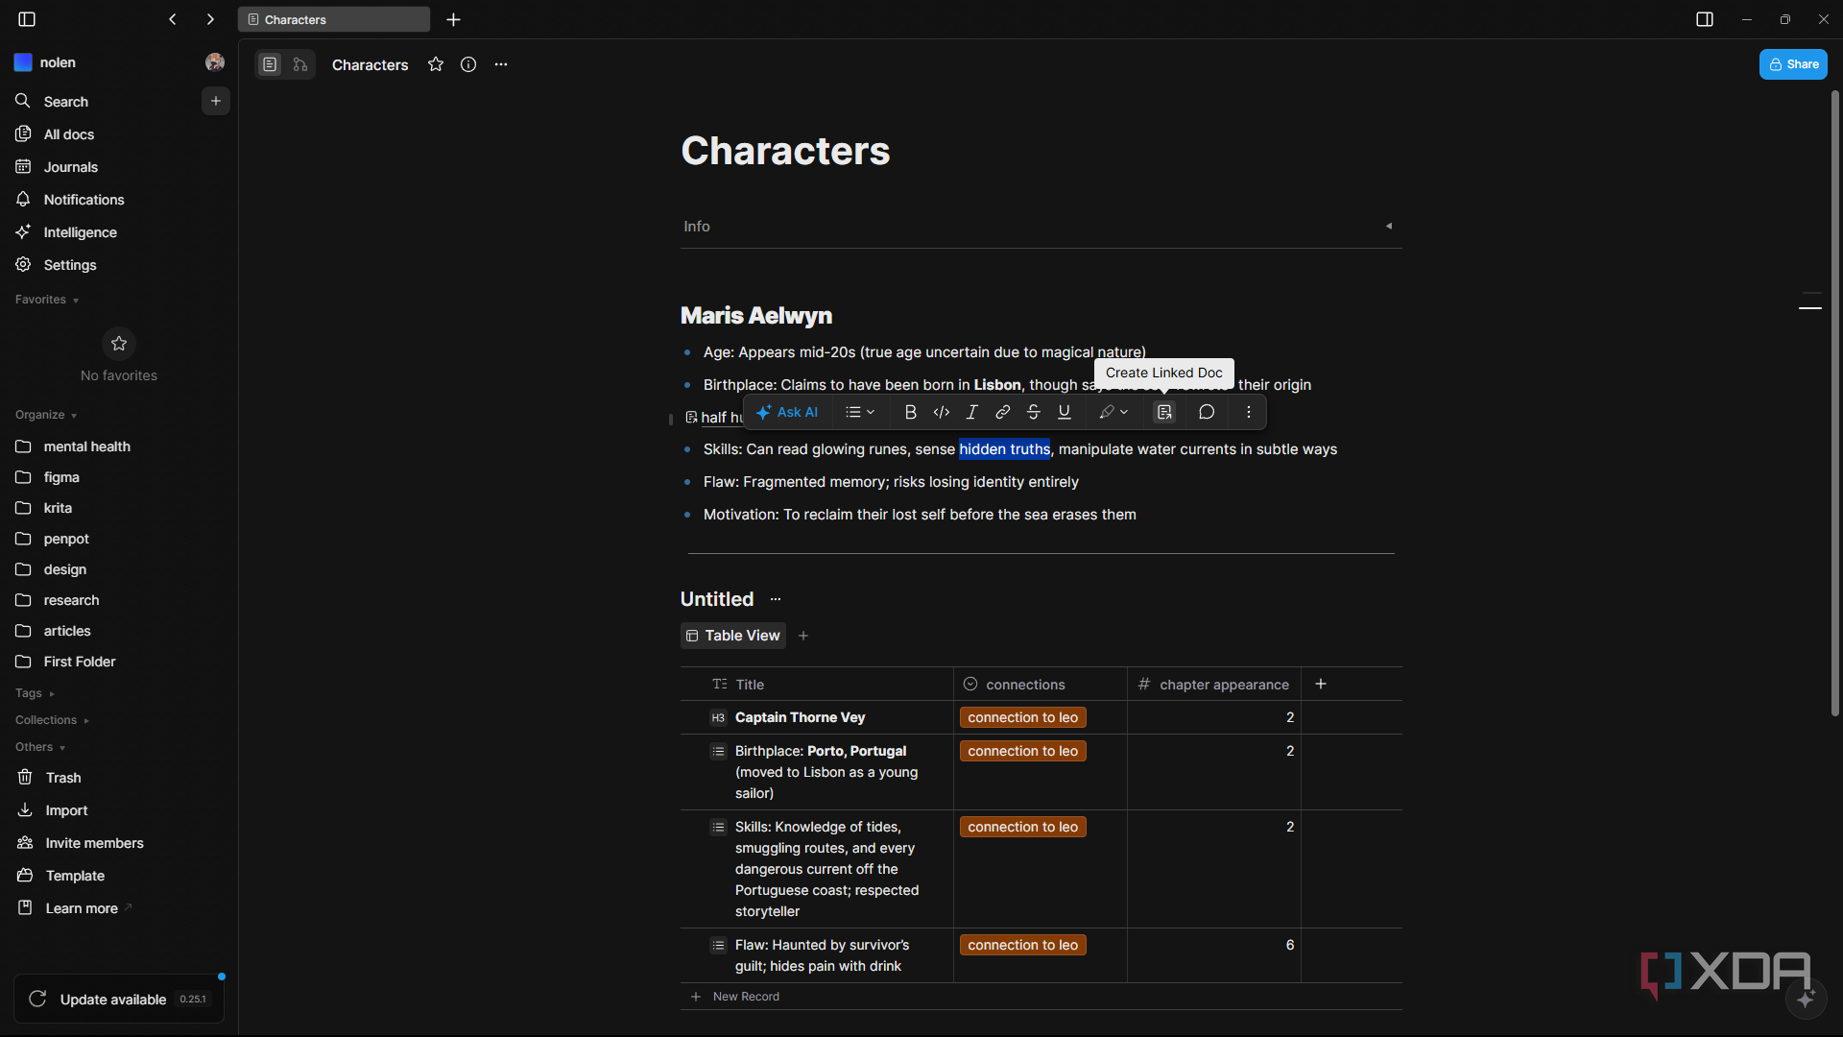
Task: Add a new database view
Action: 803,636
